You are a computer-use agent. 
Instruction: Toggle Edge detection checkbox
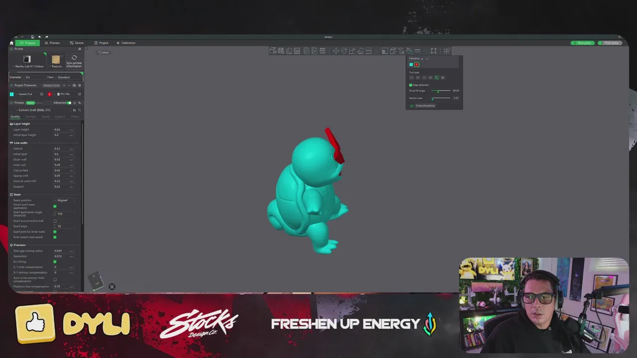(x=411, y=85)
